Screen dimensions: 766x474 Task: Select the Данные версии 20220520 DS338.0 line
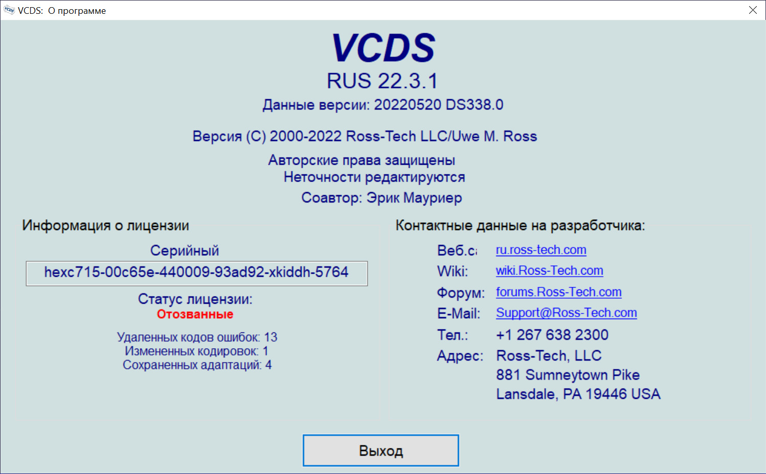(382, 105)
